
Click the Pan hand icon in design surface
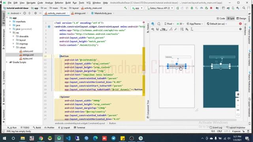(x=238, y=94)
